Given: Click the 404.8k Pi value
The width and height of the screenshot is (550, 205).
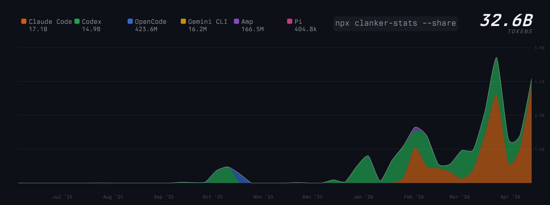Looking at the screenshot, I should (x=306, y=29).
